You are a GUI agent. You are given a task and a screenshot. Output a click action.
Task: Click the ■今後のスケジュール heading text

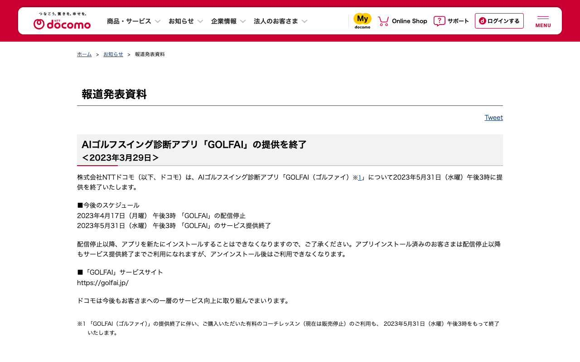[x=108, y=205]
